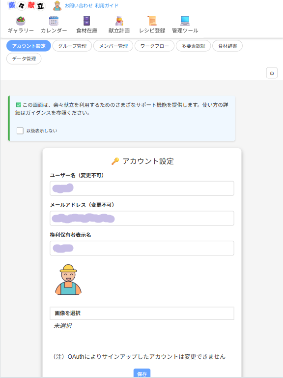The width and height of the screenshot is (283, 378).
Task: Open the ギャラリー salad bowl icon
Action: click(x=21, y=21)
